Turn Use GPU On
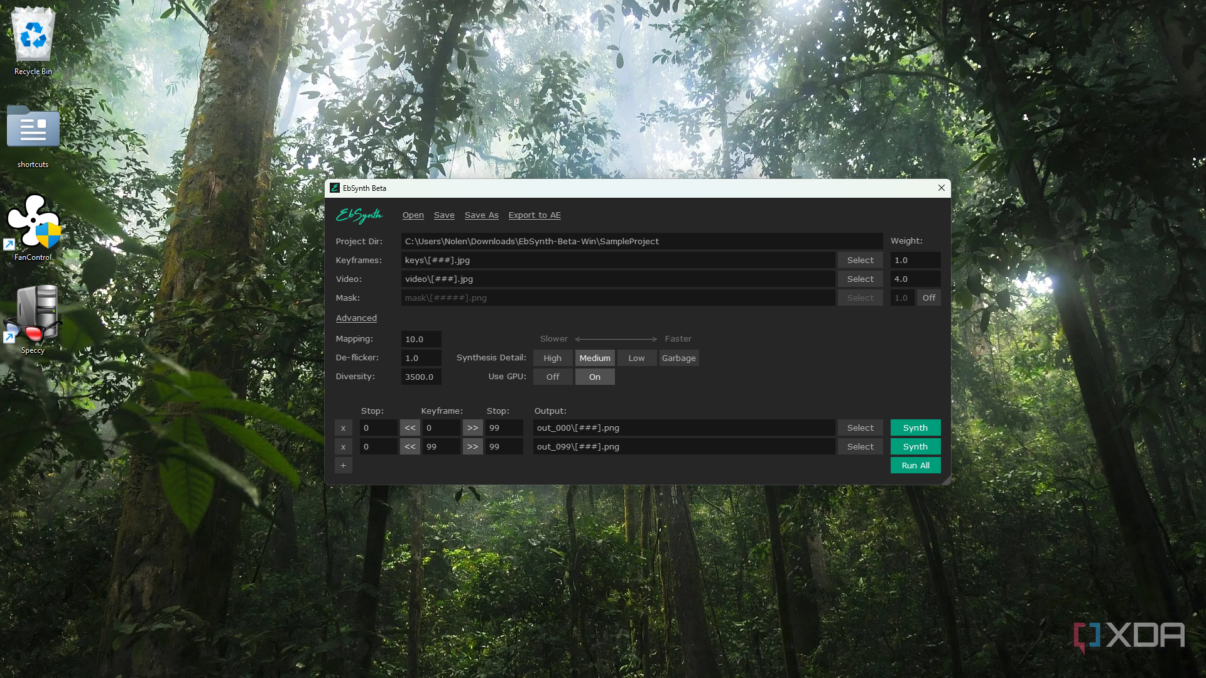The image size is (1206, 678). [x=595, y=377]
